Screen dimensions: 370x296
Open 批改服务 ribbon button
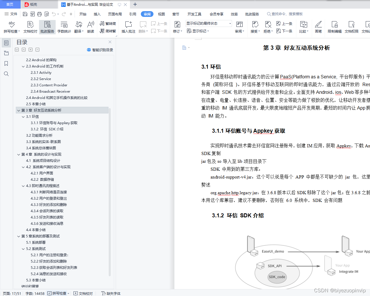[x=47, y=27]
